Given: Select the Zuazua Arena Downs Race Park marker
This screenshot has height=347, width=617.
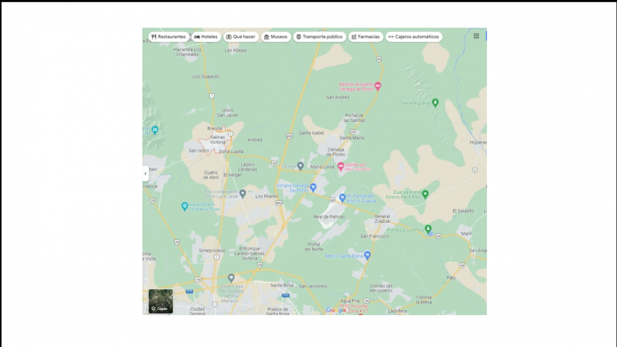Looking at the screenshot, I should coord(425,194).
